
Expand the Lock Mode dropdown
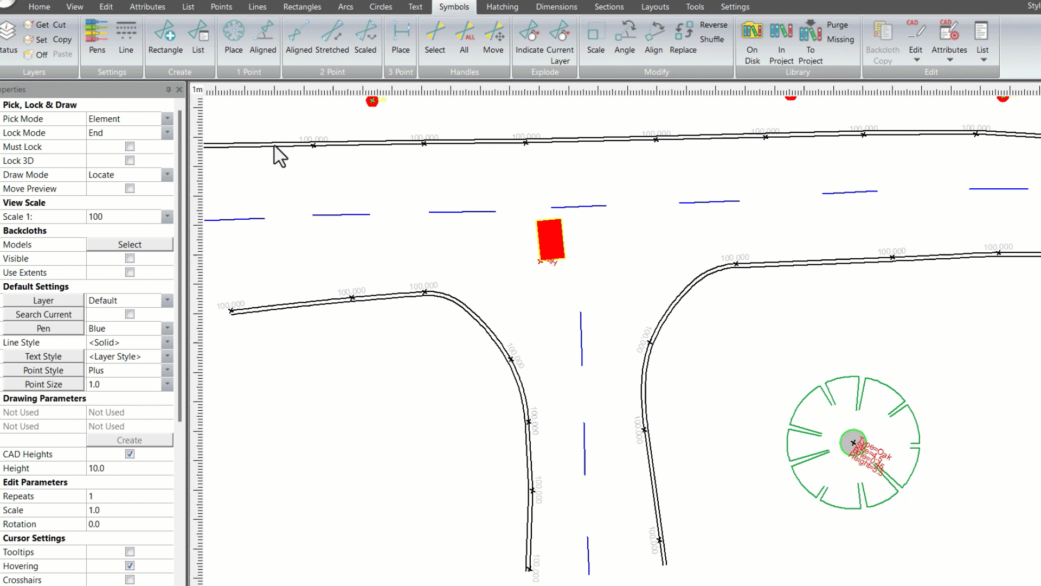click(x=167, y=132)
